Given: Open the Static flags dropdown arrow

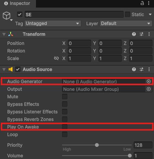Looking at the screenshot, I should [150, 14].
